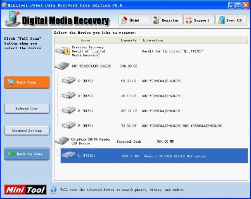Click the MiniTool logo
This screenshot has height=199, width=251.
pos(26,190)
